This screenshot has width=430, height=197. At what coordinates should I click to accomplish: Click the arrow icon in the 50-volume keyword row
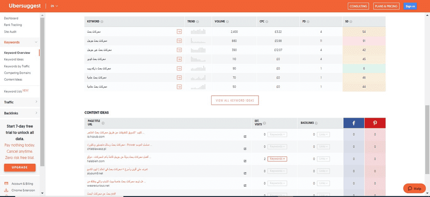pyautogui.click(x=179, y=87)
